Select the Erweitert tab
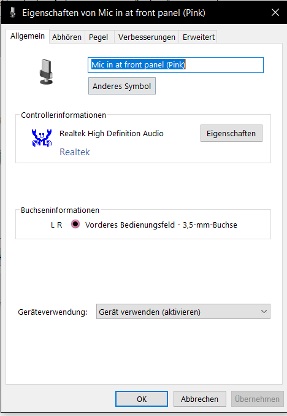Screen dimensions: 287x416 pos(199,37)
